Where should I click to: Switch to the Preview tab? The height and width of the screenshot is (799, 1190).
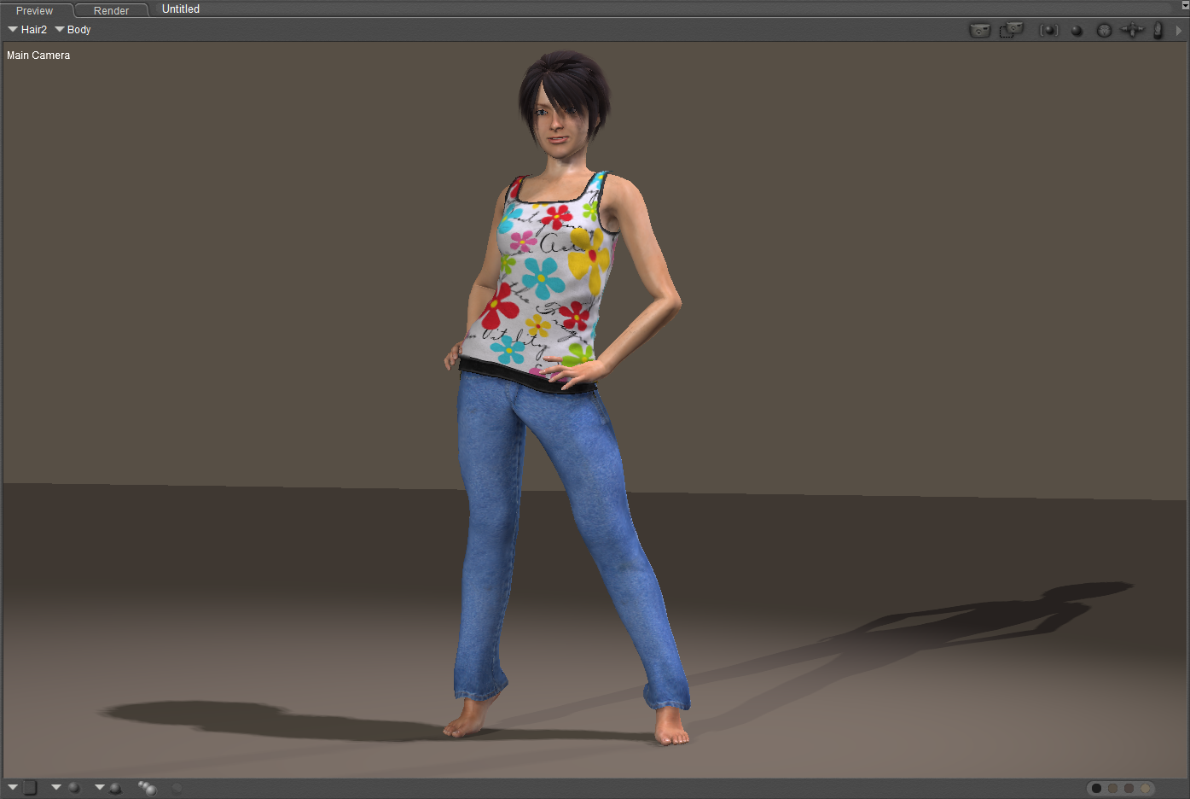point(34,10)
